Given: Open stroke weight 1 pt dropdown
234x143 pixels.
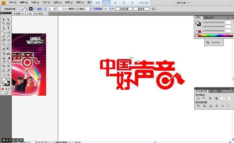Looking at the screenshot, I should [54, 9].
